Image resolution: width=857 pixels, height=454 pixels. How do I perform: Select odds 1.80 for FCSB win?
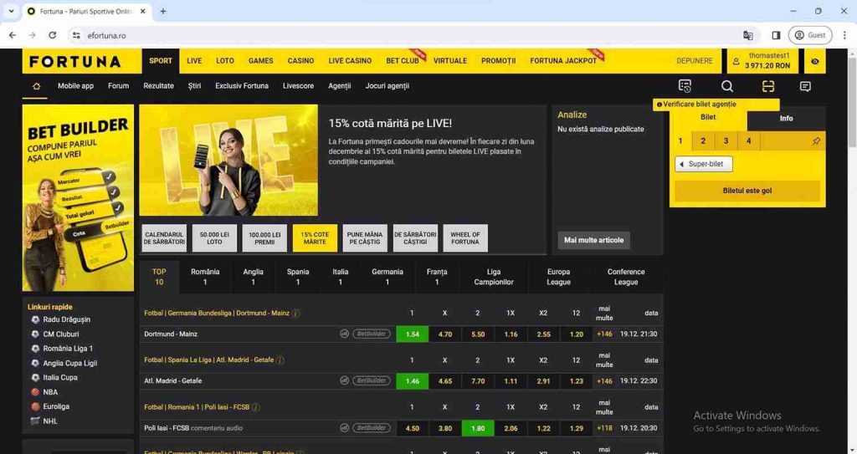pyautogui.click(x=478, y=428)
